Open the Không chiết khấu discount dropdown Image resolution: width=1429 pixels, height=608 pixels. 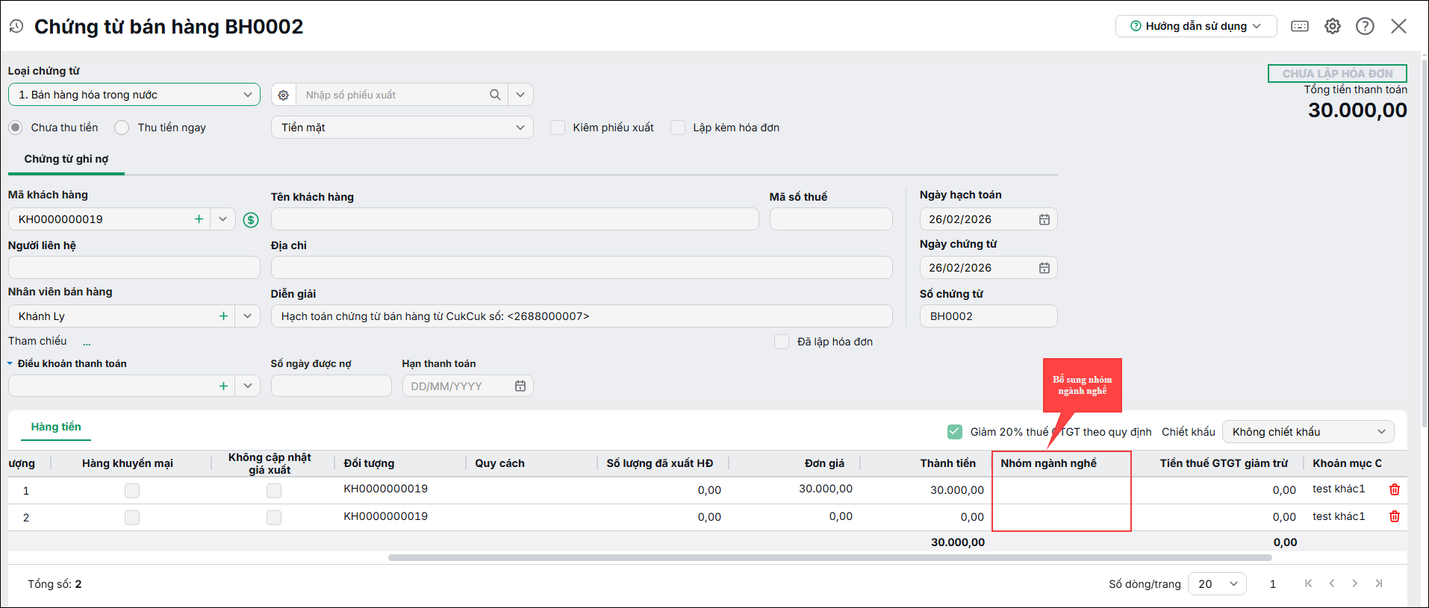(x=1308, y=432)
